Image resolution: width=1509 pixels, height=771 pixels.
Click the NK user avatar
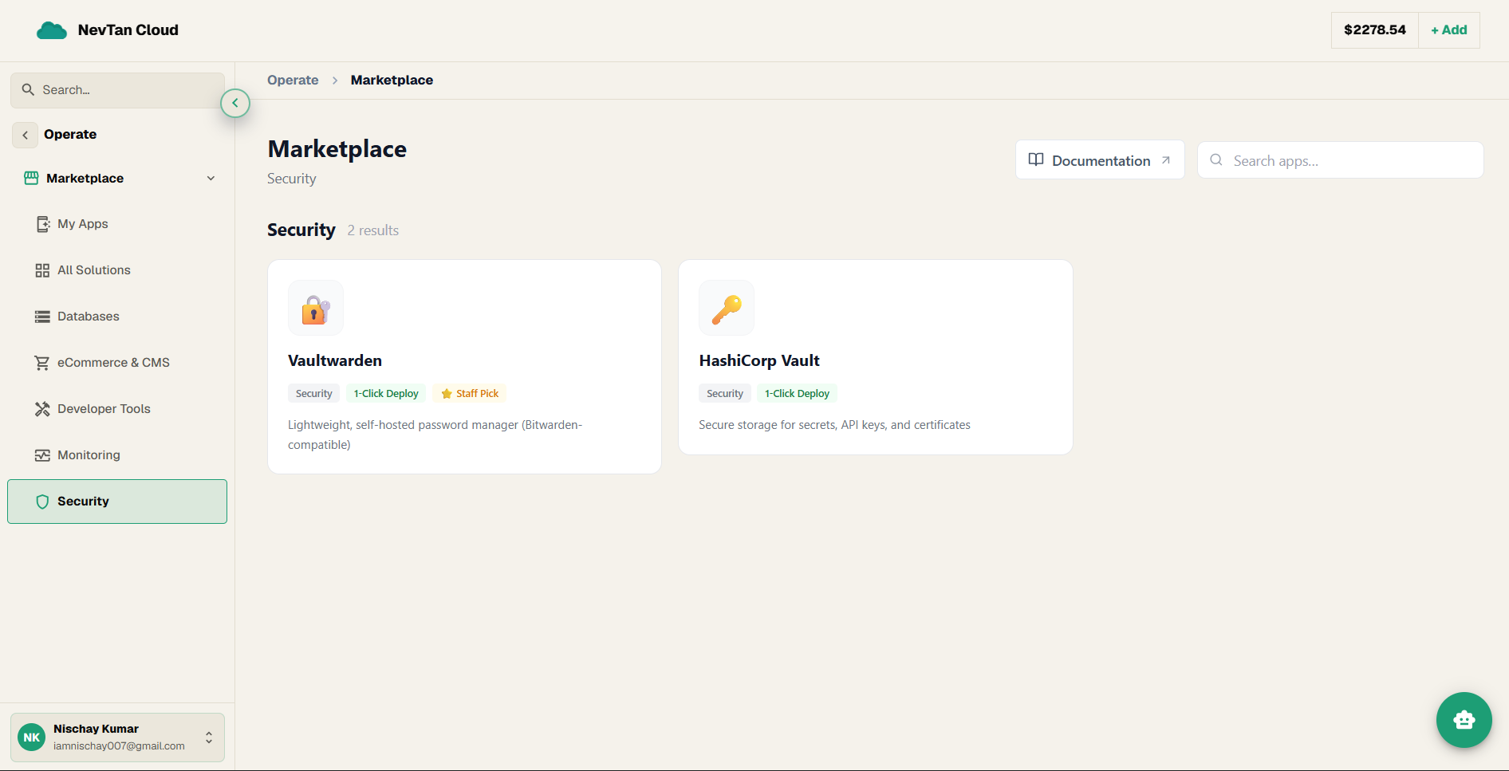[32, 738]
